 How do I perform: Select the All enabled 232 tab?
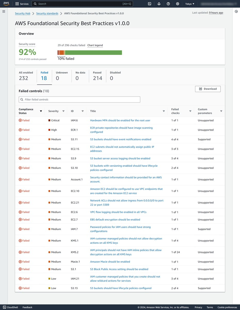26,76
